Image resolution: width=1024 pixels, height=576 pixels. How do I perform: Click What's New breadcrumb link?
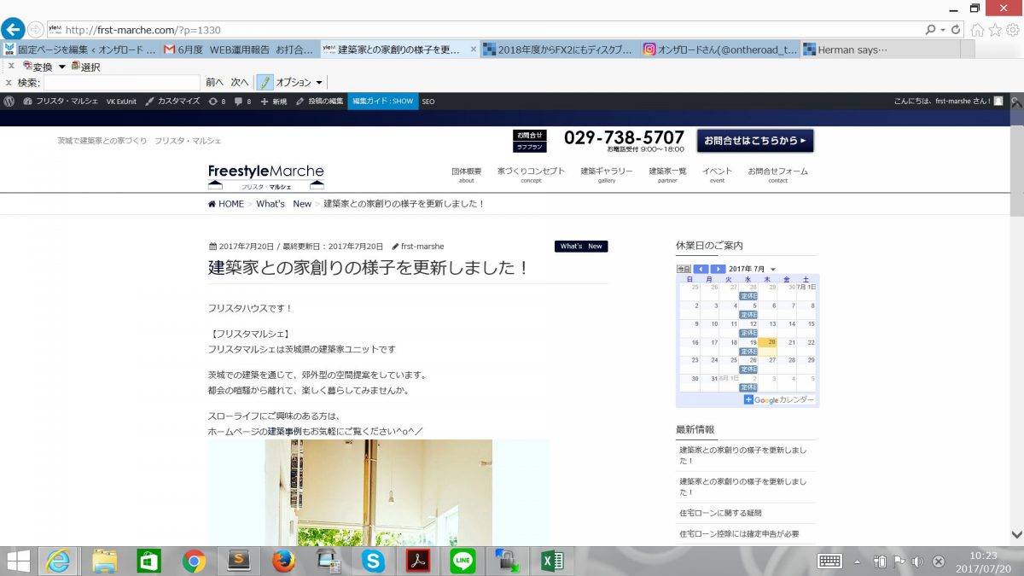(x=284, y=204)
